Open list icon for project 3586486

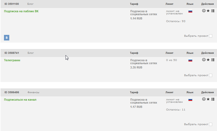[x=213, y=99]
